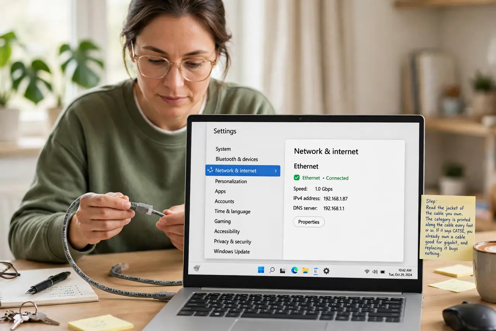Open System settings category
The image size is (496, 331).
click(x=223, y=149)
